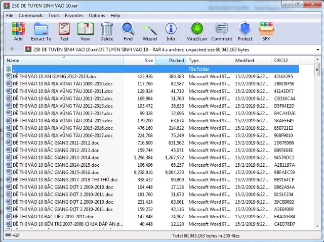Sort by Type column header
Viewport: 324px width, 242px height.
210,61
